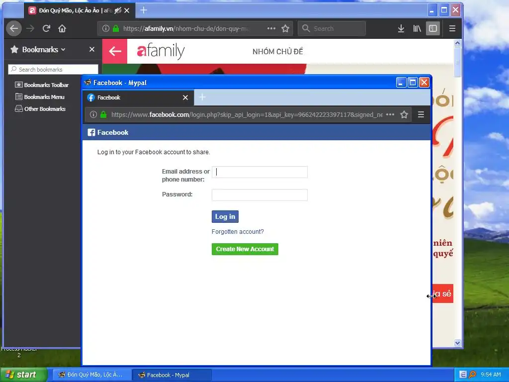509x382 pixels.
Task: Click the forward arrow in afamily browser
Action: (30, 28)
